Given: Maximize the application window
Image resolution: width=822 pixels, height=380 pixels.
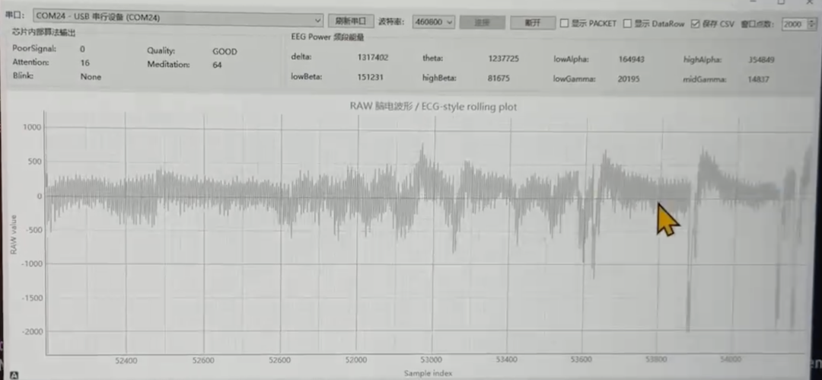Looking at the screenshot, I should (781, 2).
